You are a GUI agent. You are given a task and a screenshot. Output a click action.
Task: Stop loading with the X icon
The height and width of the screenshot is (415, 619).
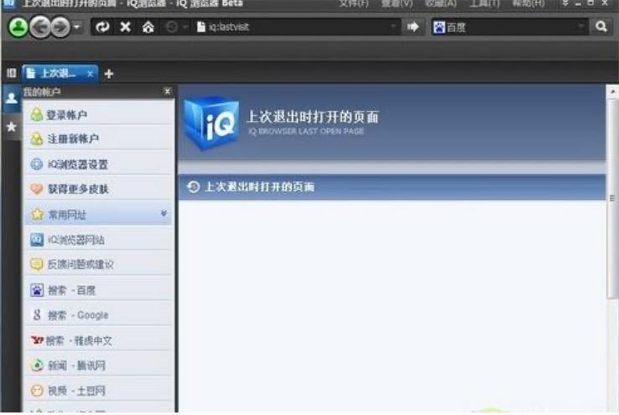click(x=126, y=27)
